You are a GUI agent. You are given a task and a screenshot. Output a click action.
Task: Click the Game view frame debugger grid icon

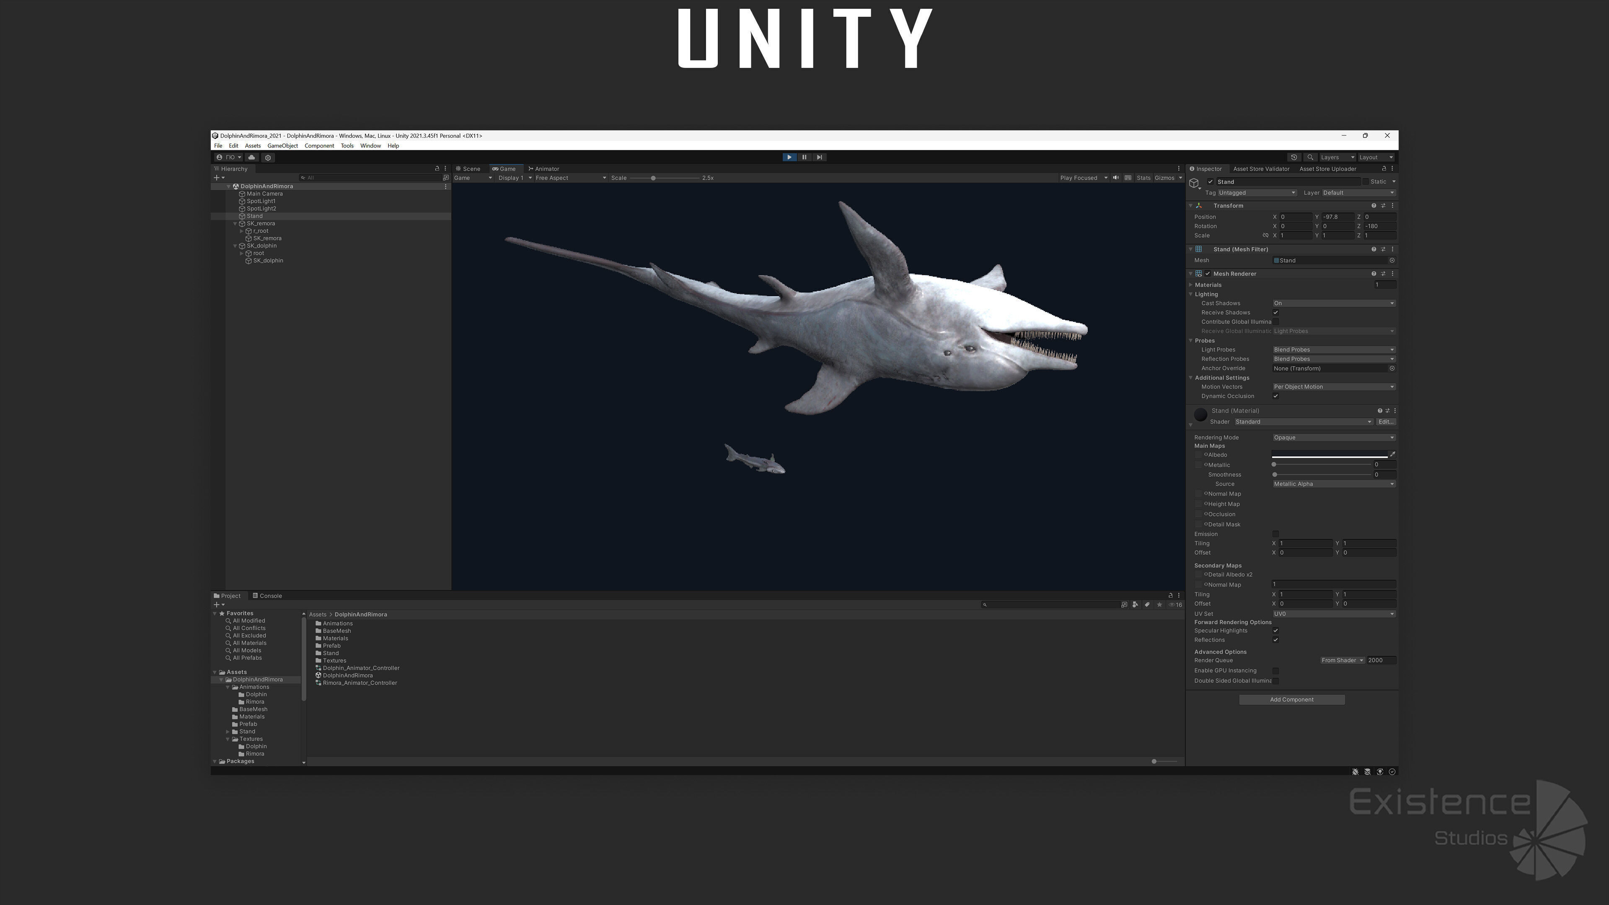(x=1128, y=178)
